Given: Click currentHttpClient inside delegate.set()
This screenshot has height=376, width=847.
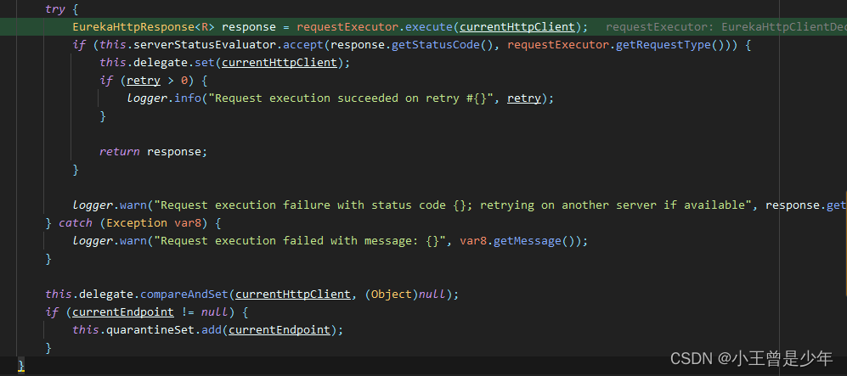Looking at the screenshot, I should coord(279,63).
